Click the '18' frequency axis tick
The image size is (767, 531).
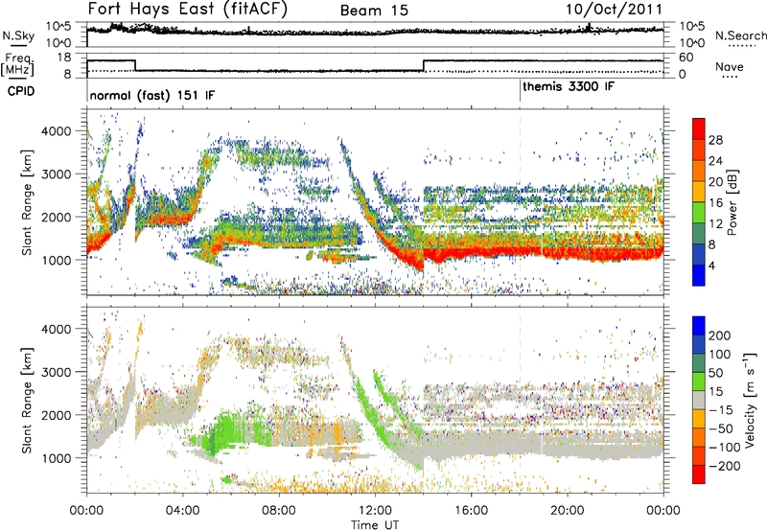click(x=63, y=58)
